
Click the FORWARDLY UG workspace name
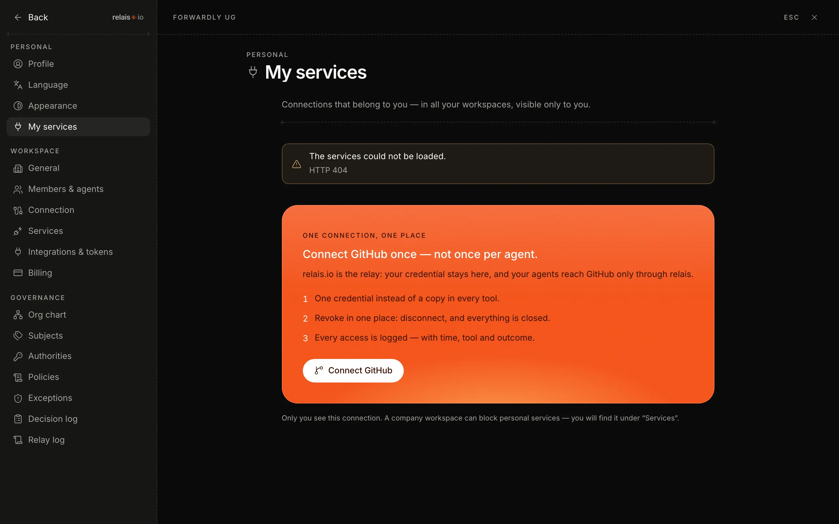point(205,17)
